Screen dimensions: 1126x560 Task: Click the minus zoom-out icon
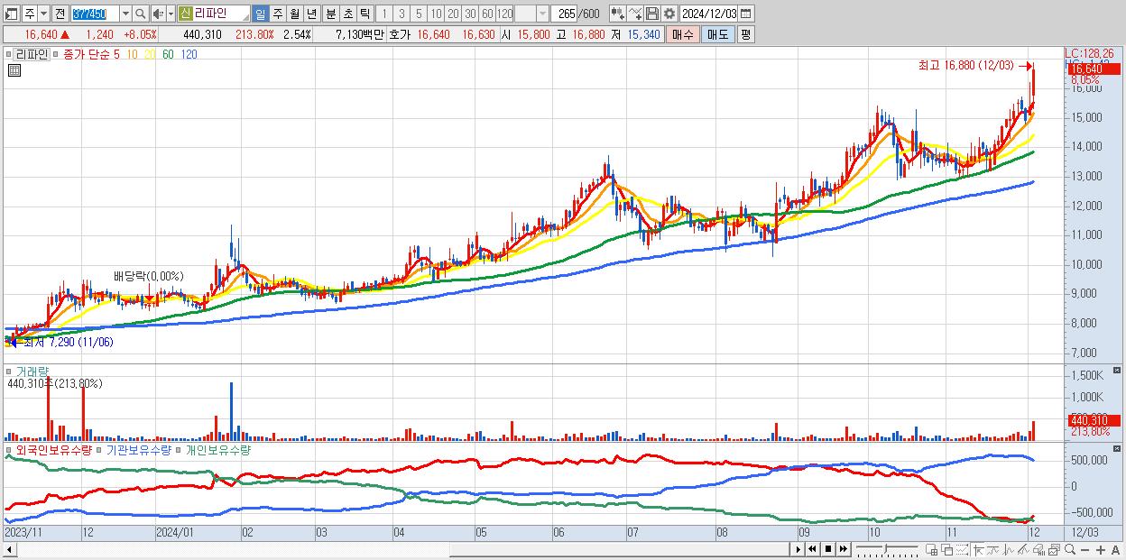(1085, 550)
